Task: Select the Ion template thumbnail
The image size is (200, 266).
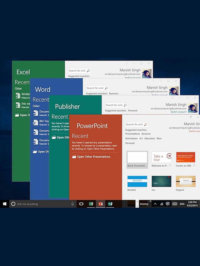Action: pyautogui.click(x=161, y=181)
